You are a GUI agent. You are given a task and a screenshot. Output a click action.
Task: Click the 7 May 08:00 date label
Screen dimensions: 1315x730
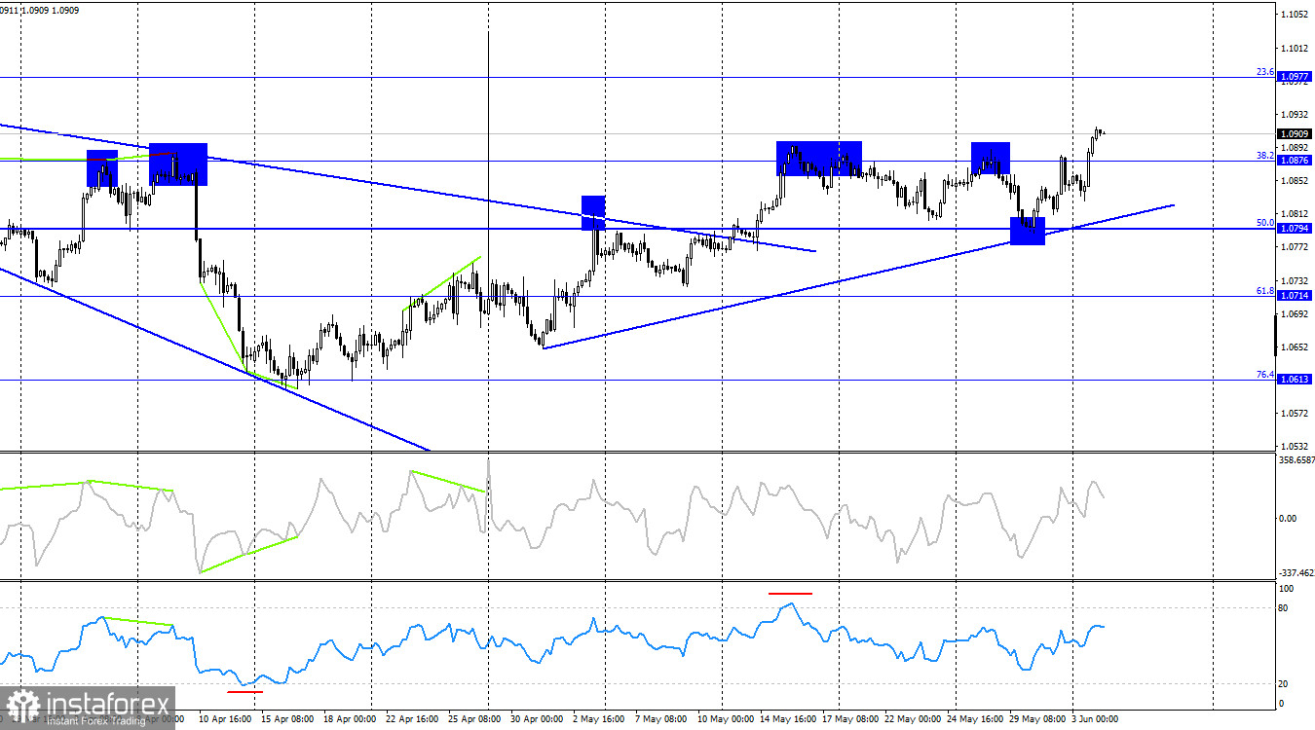point(662,720)
